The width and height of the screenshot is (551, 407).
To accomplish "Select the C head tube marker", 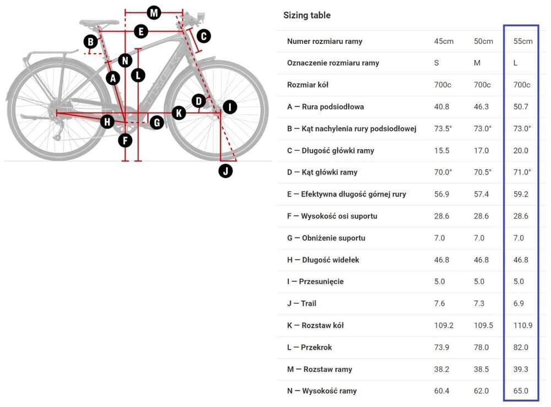I will click(x=203, y=36).
